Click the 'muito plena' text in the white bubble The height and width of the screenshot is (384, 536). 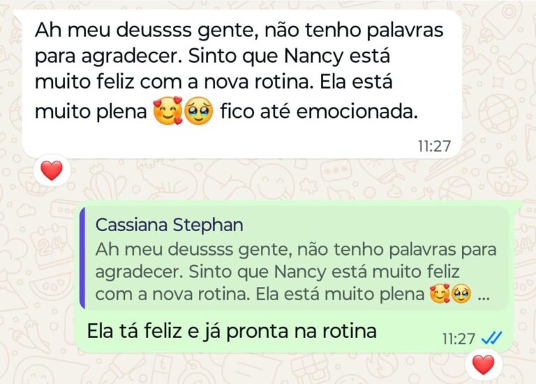click(91, 112)
